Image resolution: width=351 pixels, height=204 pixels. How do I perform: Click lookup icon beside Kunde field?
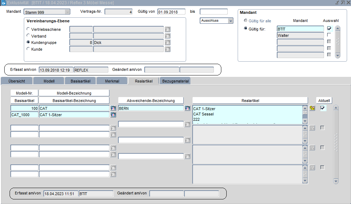[x=168, y=49]
